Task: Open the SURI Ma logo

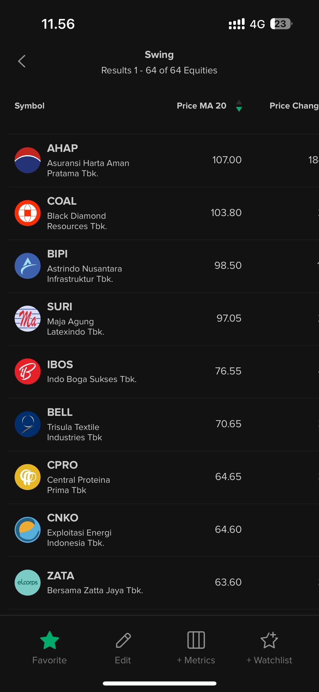Action: (28, 319)
